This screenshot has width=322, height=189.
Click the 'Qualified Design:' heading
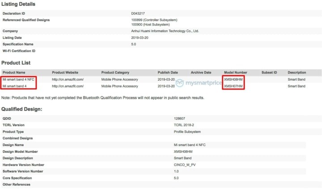22,109
